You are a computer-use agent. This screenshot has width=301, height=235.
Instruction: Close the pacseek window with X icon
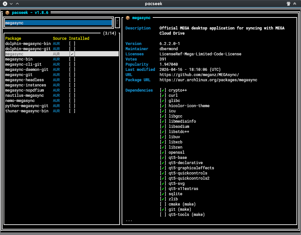[5, 4]
